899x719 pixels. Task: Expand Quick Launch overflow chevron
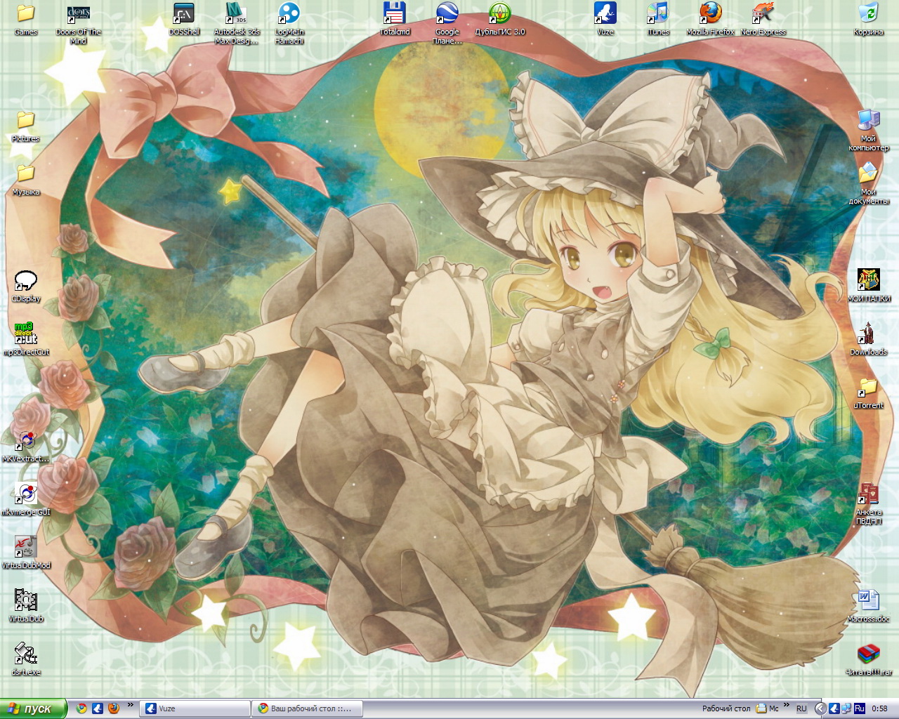click(x=130, y=706)
